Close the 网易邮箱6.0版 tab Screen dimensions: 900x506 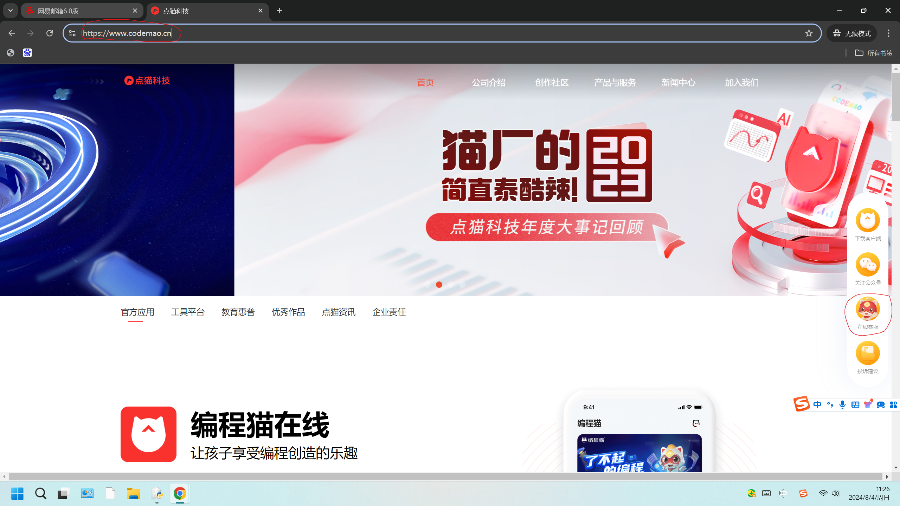[x=135, y=11]
